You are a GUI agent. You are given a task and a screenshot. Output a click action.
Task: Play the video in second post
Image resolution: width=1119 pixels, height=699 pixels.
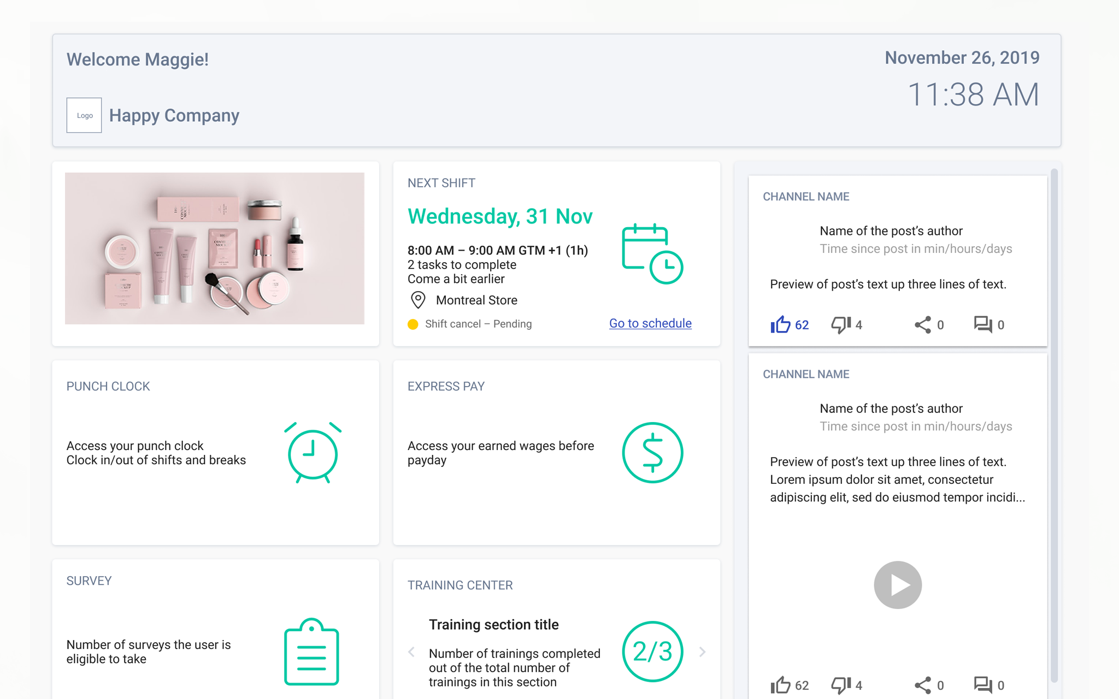tap(898, 585)
